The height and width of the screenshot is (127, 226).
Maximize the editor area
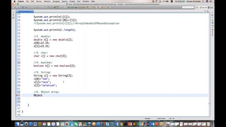click(208, 11)
